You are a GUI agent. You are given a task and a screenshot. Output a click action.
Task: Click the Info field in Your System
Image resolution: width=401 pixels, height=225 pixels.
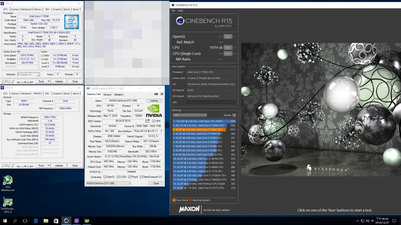211,102
